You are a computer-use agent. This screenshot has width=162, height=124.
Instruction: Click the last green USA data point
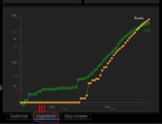click(149, 23)
